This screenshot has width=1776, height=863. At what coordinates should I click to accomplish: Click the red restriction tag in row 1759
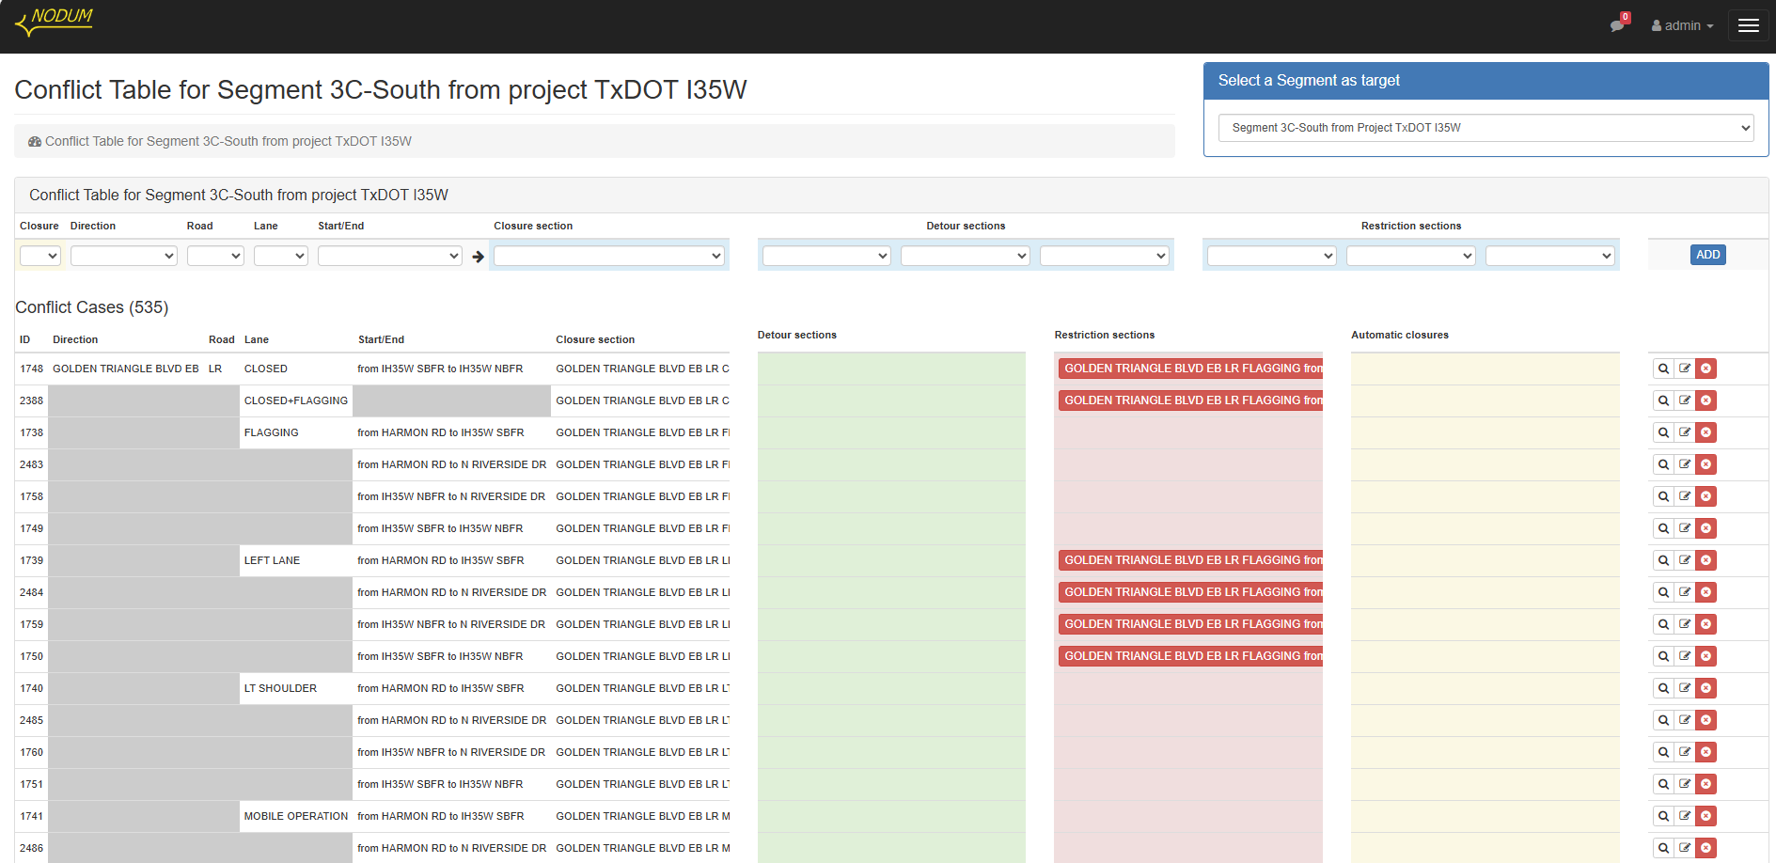[x=1190, y=624]
